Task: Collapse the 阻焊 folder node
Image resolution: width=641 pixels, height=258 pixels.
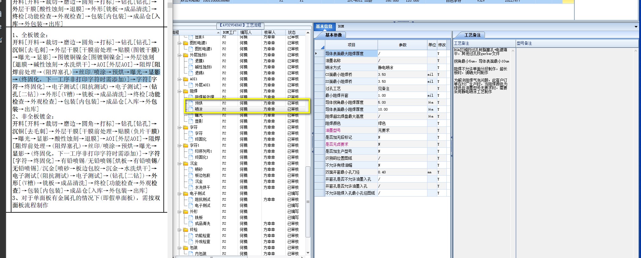Action: [180, 91]
